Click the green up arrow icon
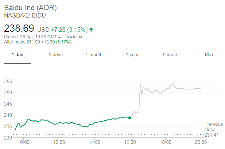This screenshot has height=149, width=225. 91,29
